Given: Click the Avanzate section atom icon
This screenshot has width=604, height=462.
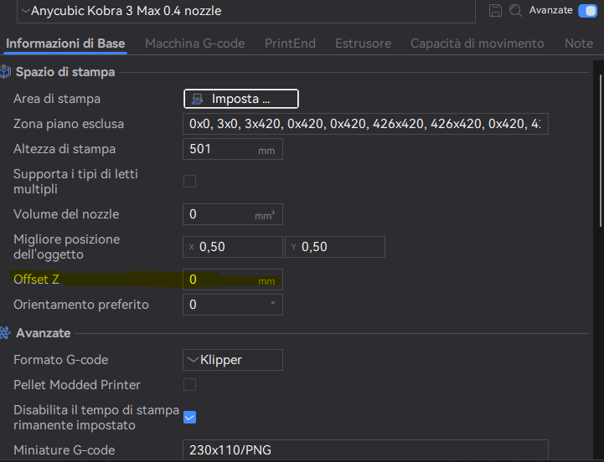Looking at the screenshot, I should 5,333.
